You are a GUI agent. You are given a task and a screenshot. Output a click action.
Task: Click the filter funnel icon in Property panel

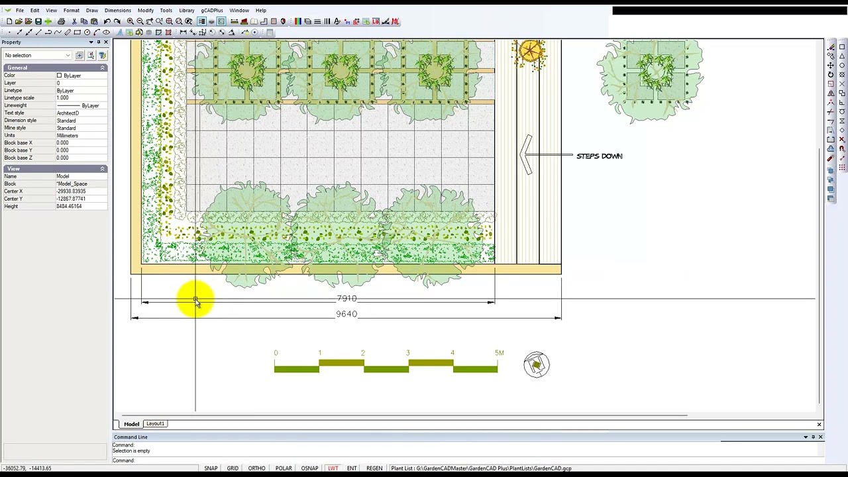tap(102, 55)
